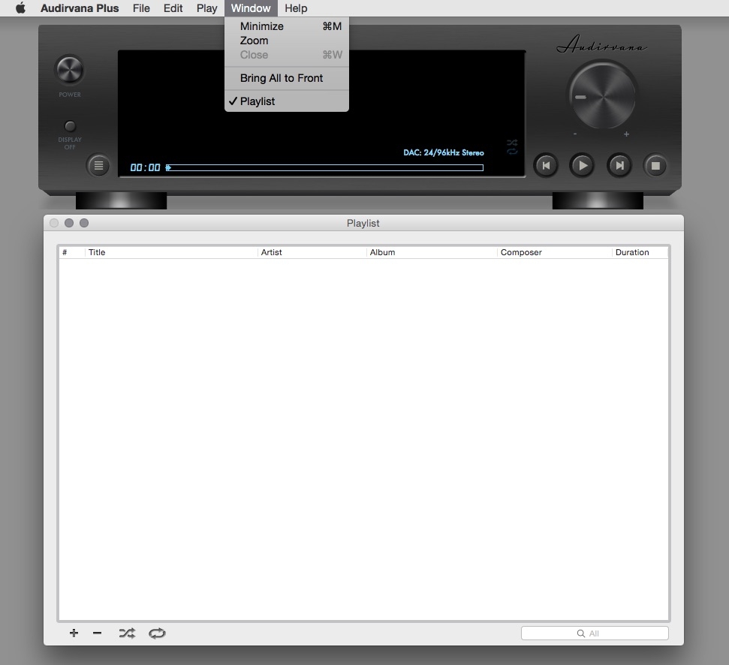This screenshot has width=729, height=665.
Task: Decrease volume with the minus mark
Action: [575, 134]
